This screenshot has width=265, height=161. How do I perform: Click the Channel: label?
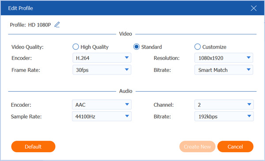[163, 105]
